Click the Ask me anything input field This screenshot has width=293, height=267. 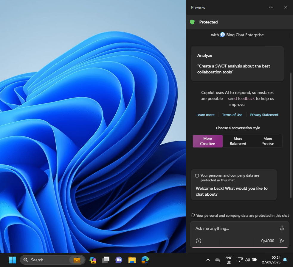(x=232, y=228)
